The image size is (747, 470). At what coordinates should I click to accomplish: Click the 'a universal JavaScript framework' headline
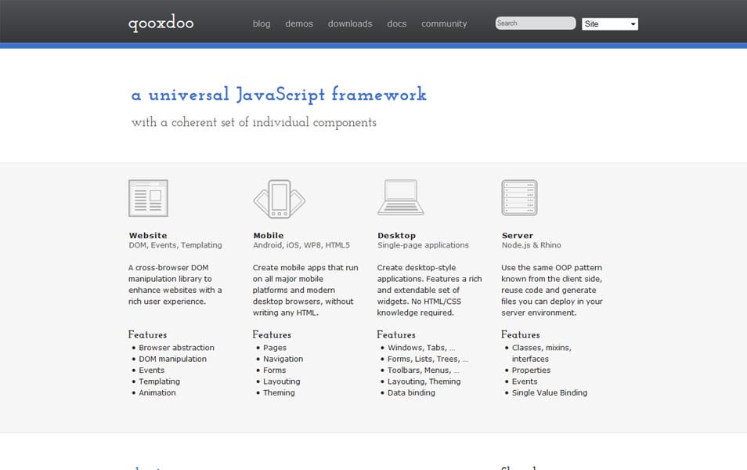(x=279, y=94)
